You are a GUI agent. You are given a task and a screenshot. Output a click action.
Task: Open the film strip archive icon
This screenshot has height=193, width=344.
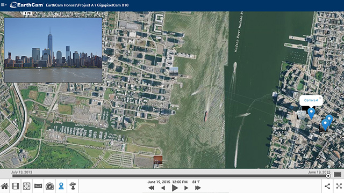tap(16, 186)
